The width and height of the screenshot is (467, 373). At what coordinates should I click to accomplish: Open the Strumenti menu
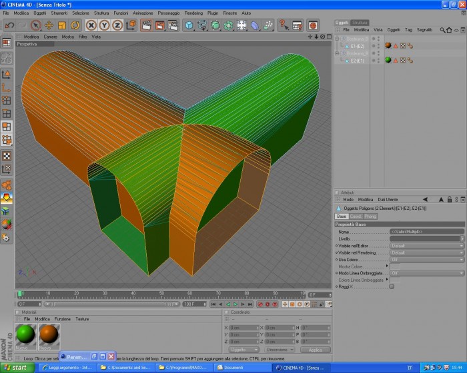pos(59,13)
